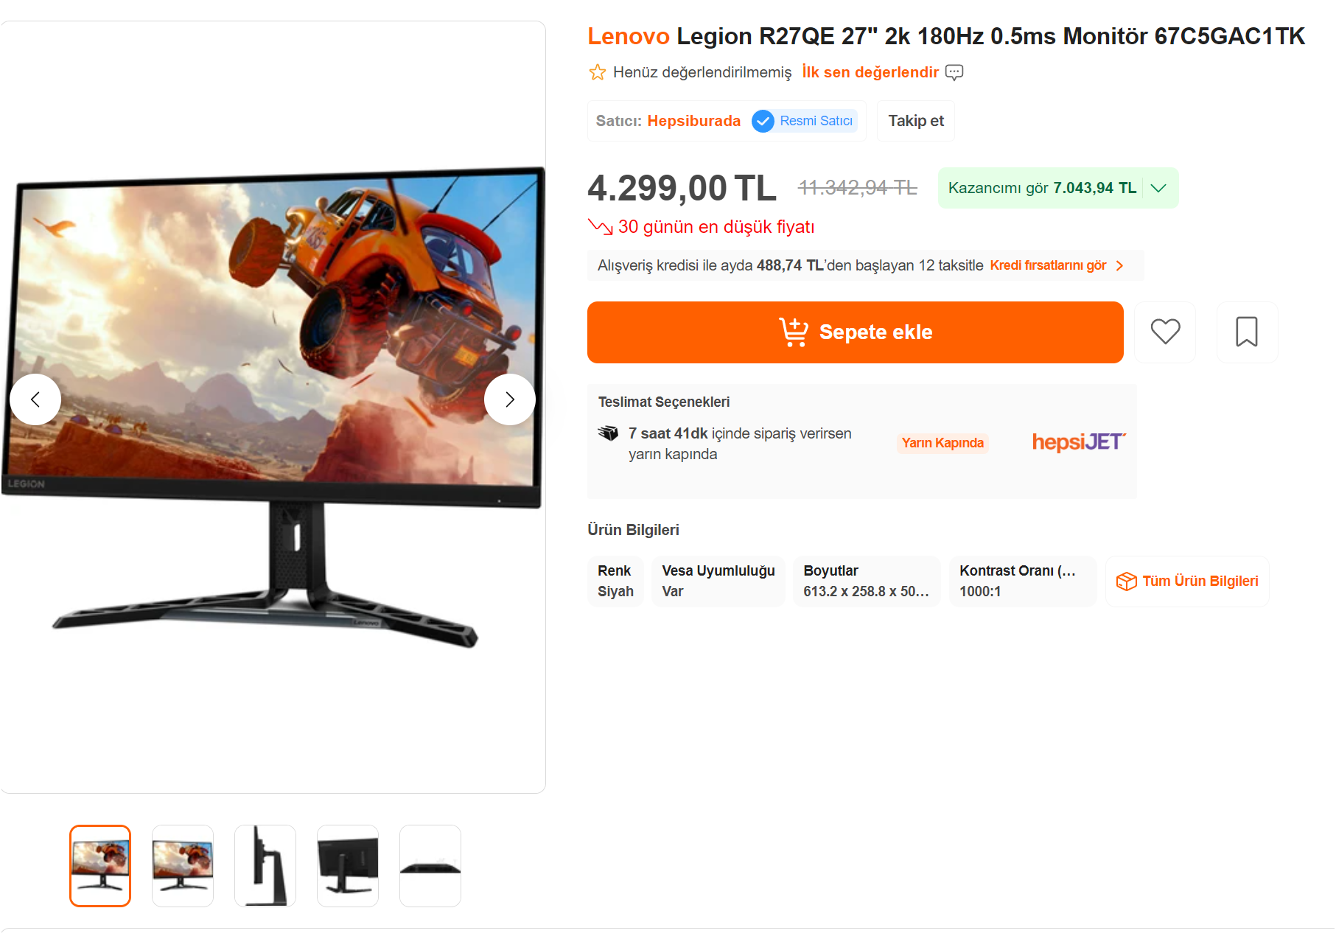The width and height of the screenshot is (1336, 936).
Task: Add product to favorites with heart icon
Action: pyautogui.click(x=1165, y=332)
